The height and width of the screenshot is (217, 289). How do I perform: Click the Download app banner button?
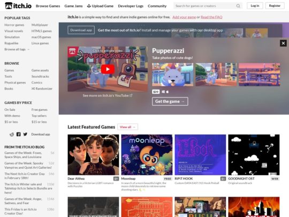pyautogui.click(x=81, y=30)
